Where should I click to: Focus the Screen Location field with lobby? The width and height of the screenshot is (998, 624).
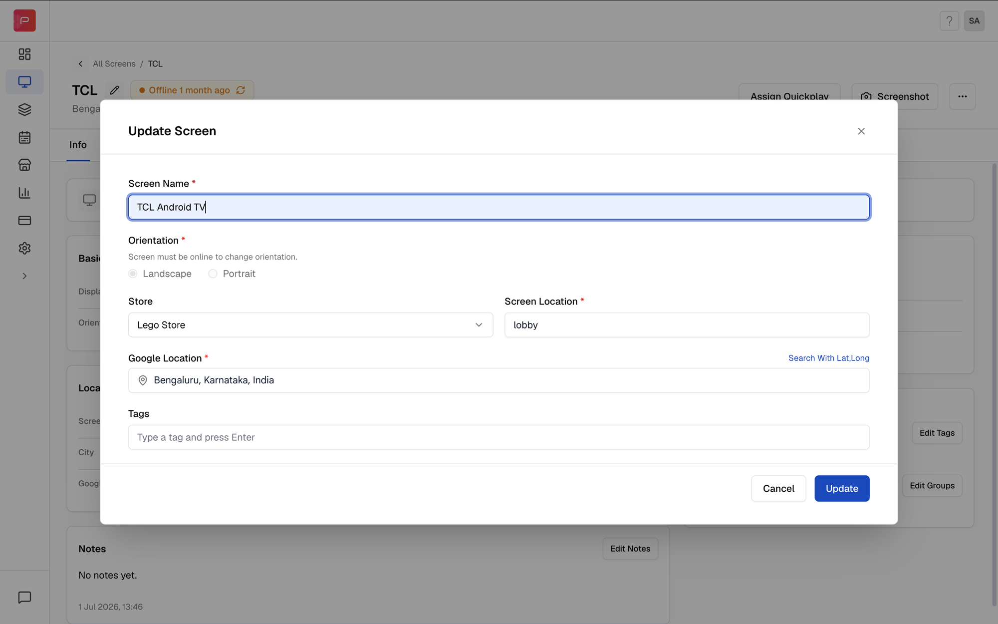tap(687, 325)
